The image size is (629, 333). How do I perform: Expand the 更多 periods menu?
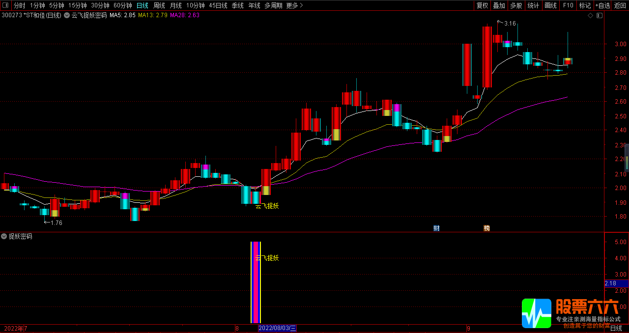pos(294,5)
